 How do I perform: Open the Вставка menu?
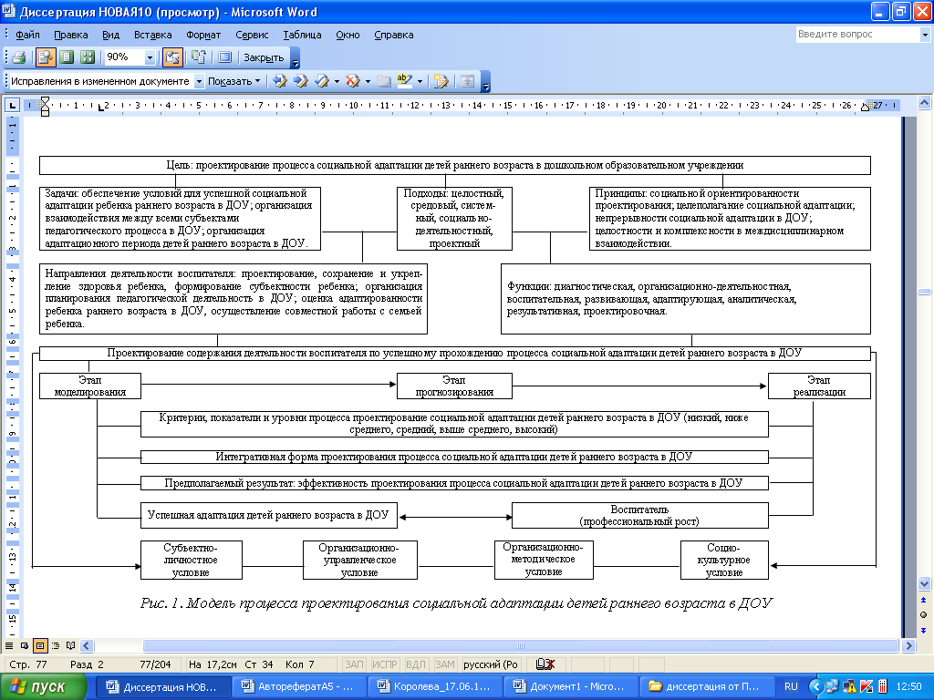pyautogui.click(x=153, y=35)
